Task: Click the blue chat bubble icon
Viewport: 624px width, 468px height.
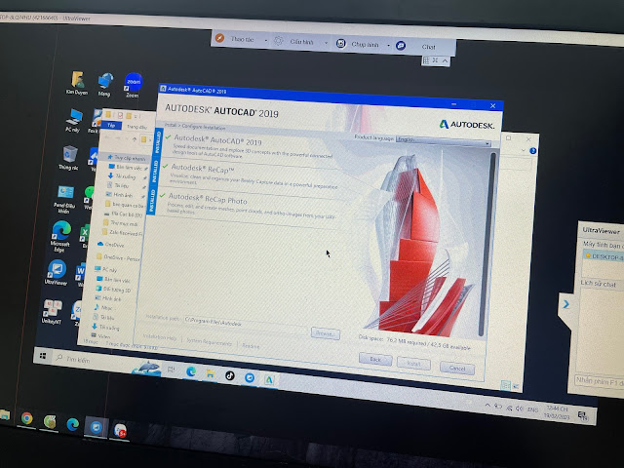Action: pyautogui.click(x=401, y=46)
